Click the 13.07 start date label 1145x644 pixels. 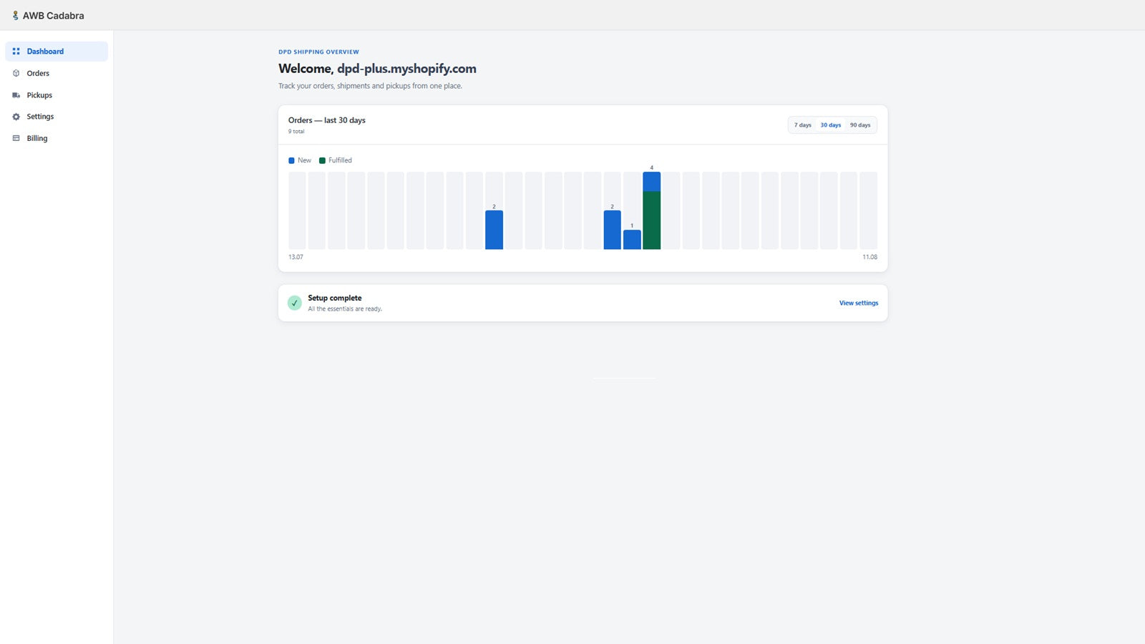click(x=296, y=257)
